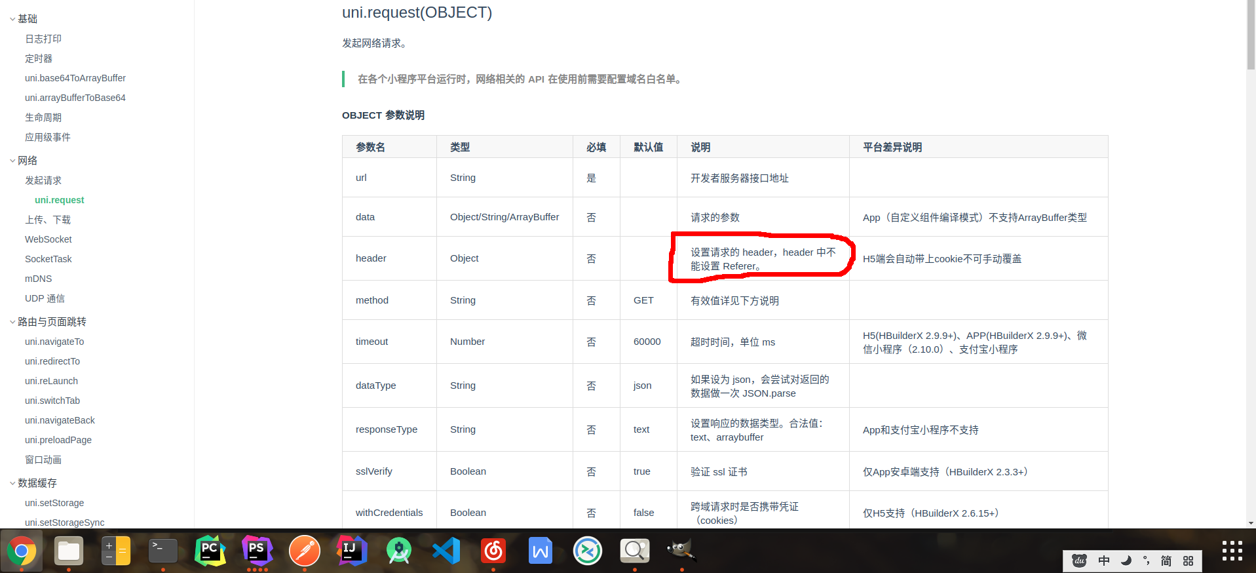
Task: Open 上传、下载 in the sidebar
Action: pyautogui.click(x=48, y=220)
